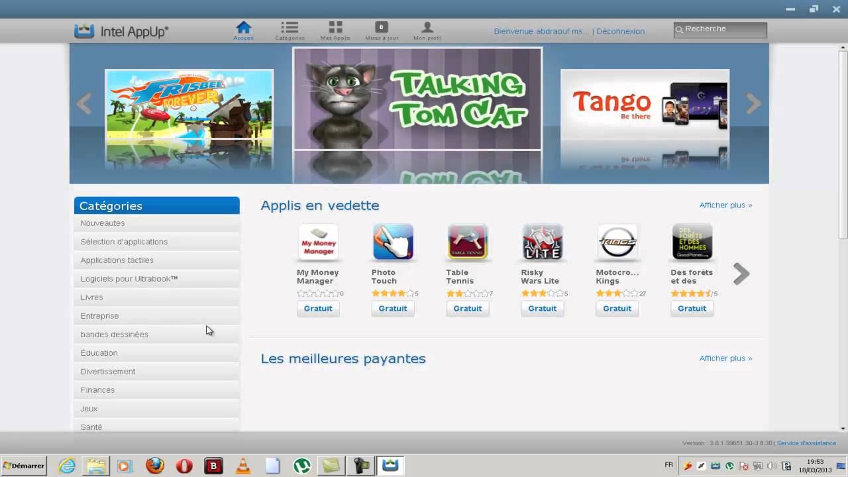The width and height of the screenshot is (848, 477).
Task: Open Mises à jour updates icon
Action: click(x=381, y=27)
